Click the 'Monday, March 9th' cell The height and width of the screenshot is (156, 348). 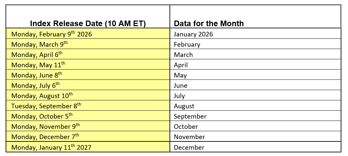pyautogui.click(x=39, y=44)
